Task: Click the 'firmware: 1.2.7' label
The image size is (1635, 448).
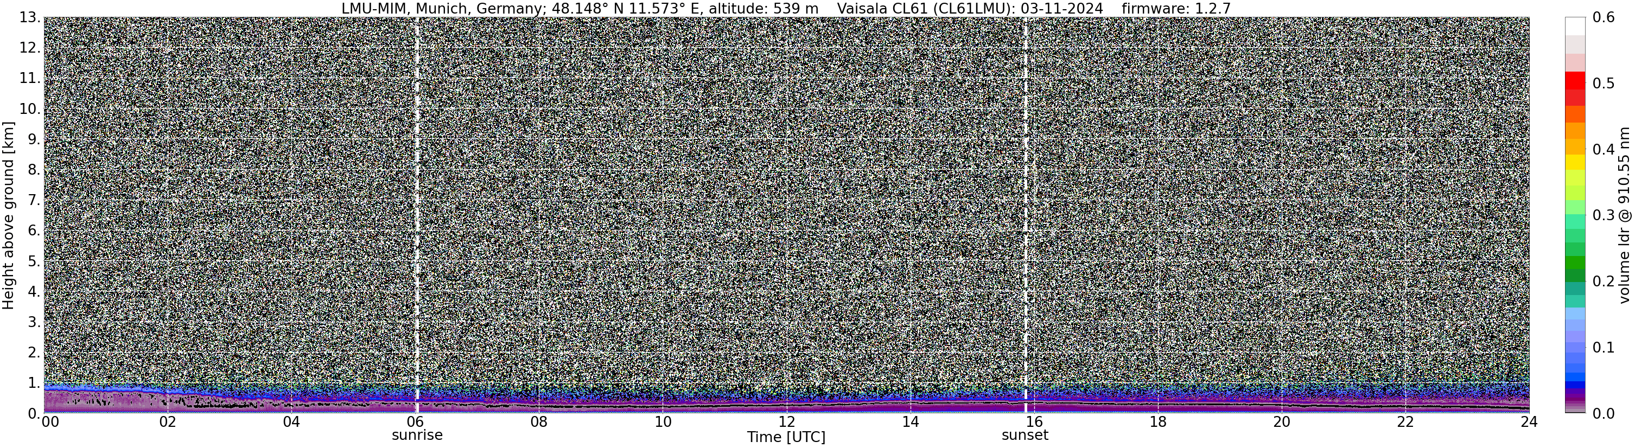Action: pos(1177,8)
